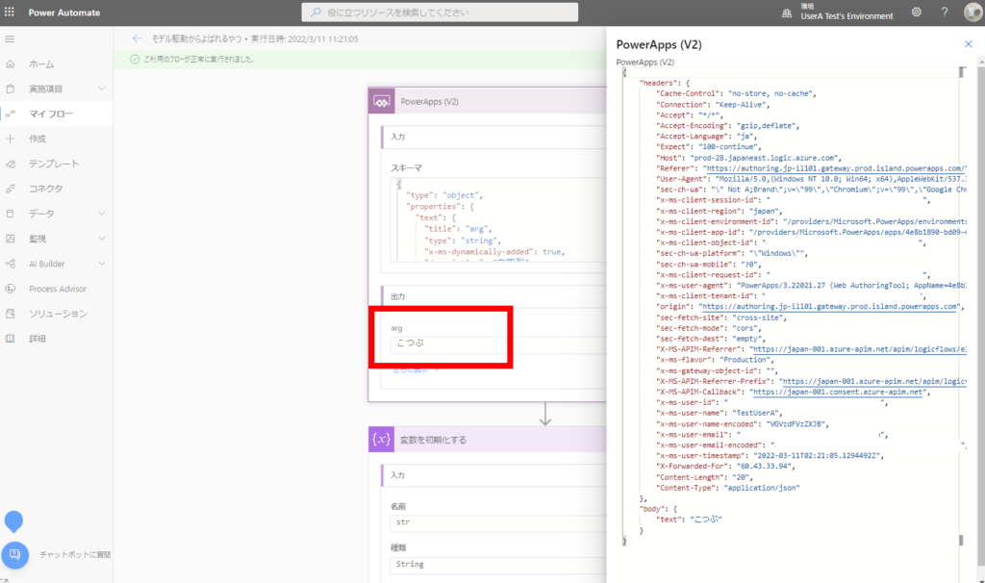
Task: Expand the AI Builder submenu chevron
Action: click(102, 264)
